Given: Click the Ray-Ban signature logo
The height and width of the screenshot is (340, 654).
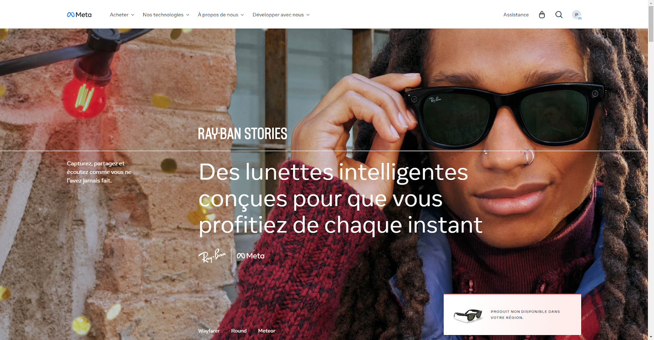Looking at the screenshot, I should pos(212,256).
